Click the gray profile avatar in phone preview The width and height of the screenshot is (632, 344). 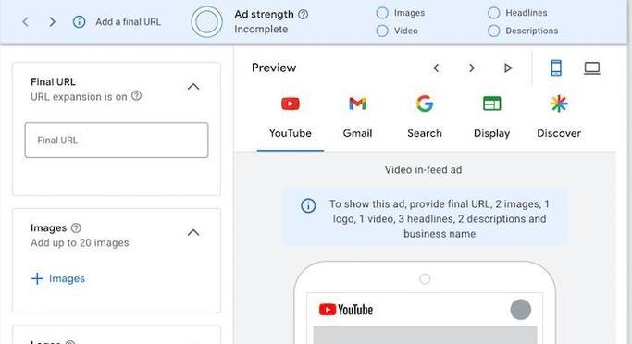click(x=521, y=310)
